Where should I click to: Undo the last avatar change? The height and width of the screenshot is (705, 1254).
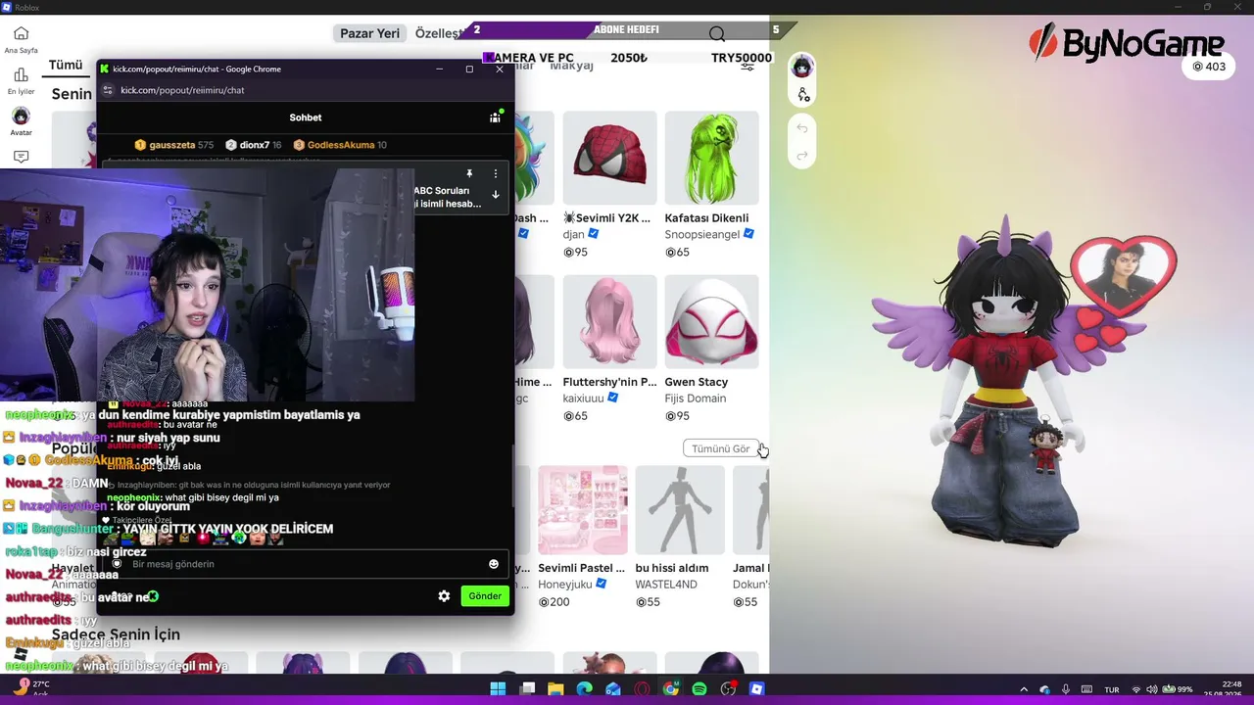pyautogui.click(x=802, y=128)
